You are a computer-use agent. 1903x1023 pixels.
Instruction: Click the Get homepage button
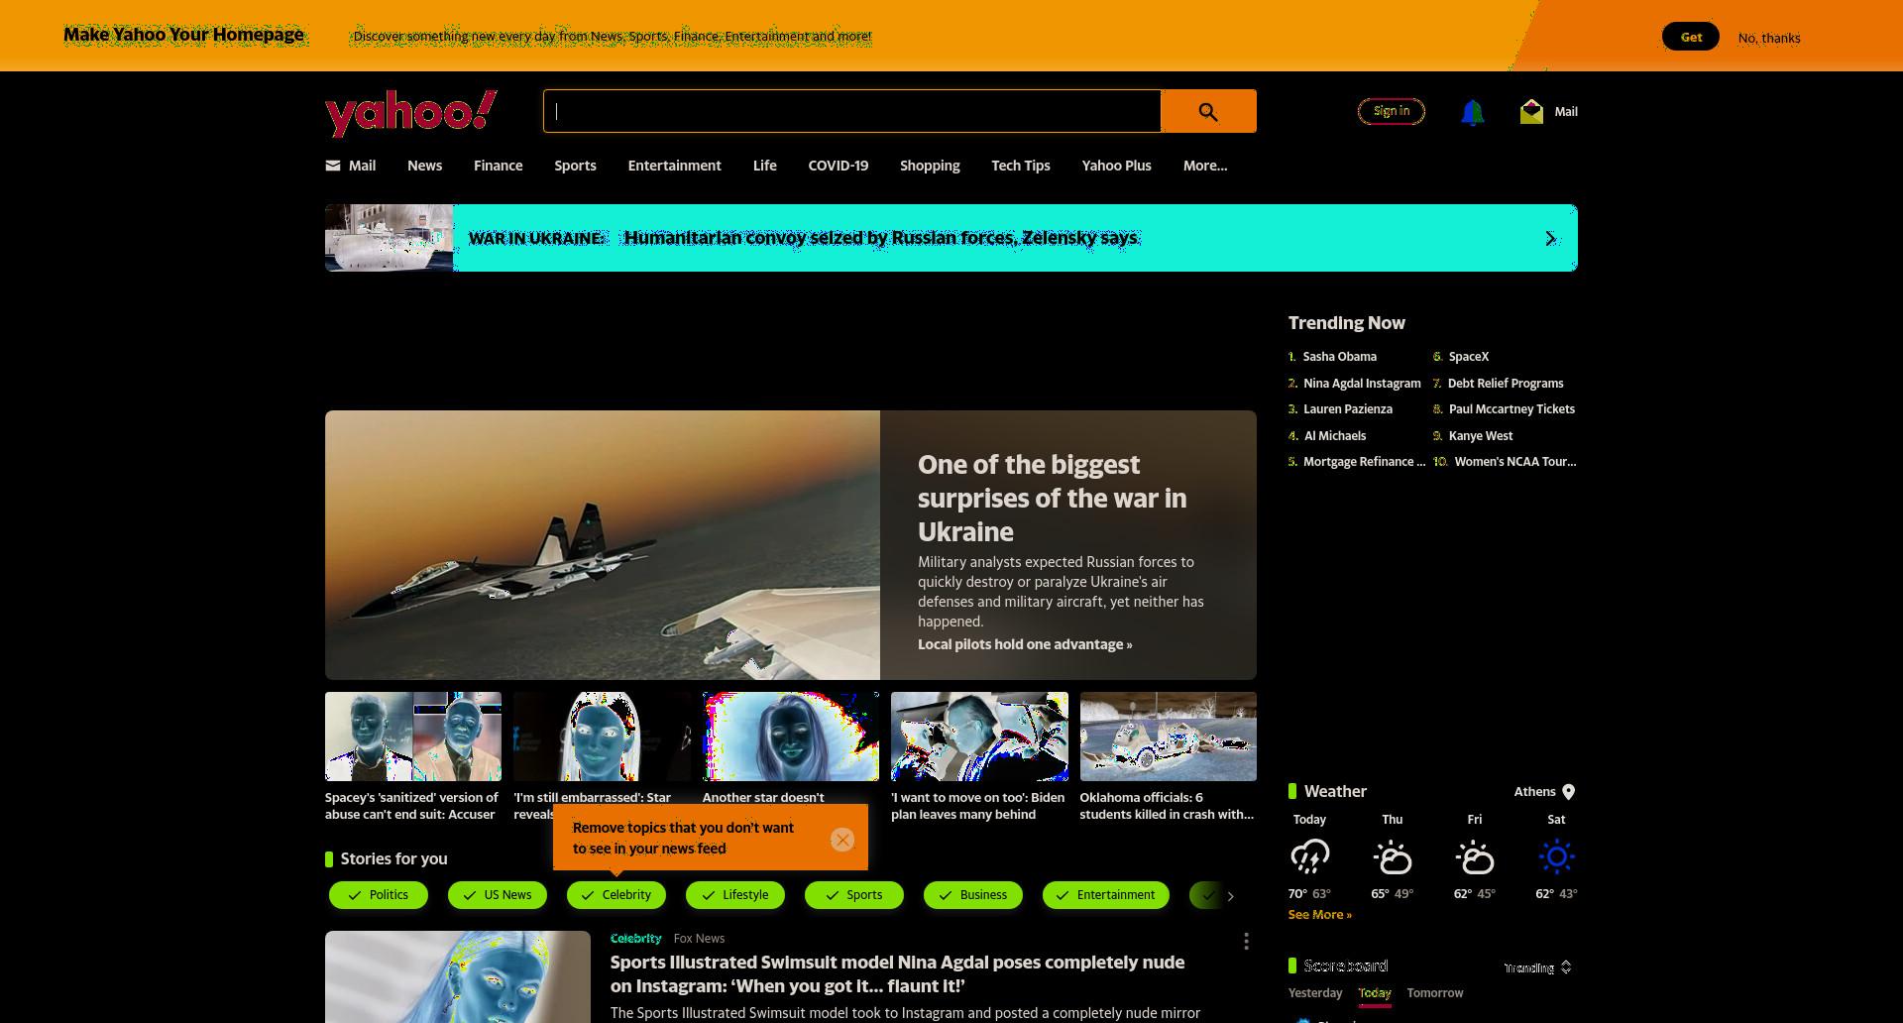pos(1691,37)
